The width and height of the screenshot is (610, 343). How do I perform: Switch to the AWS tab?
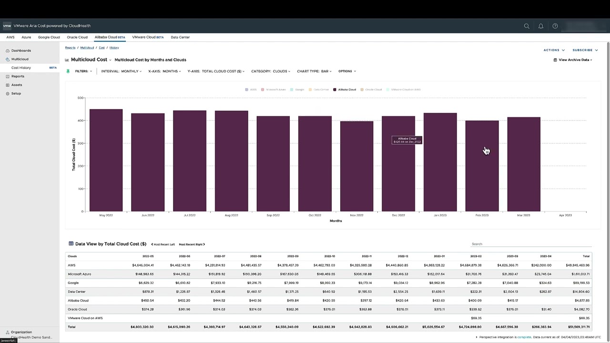click(x=10, y=37)
